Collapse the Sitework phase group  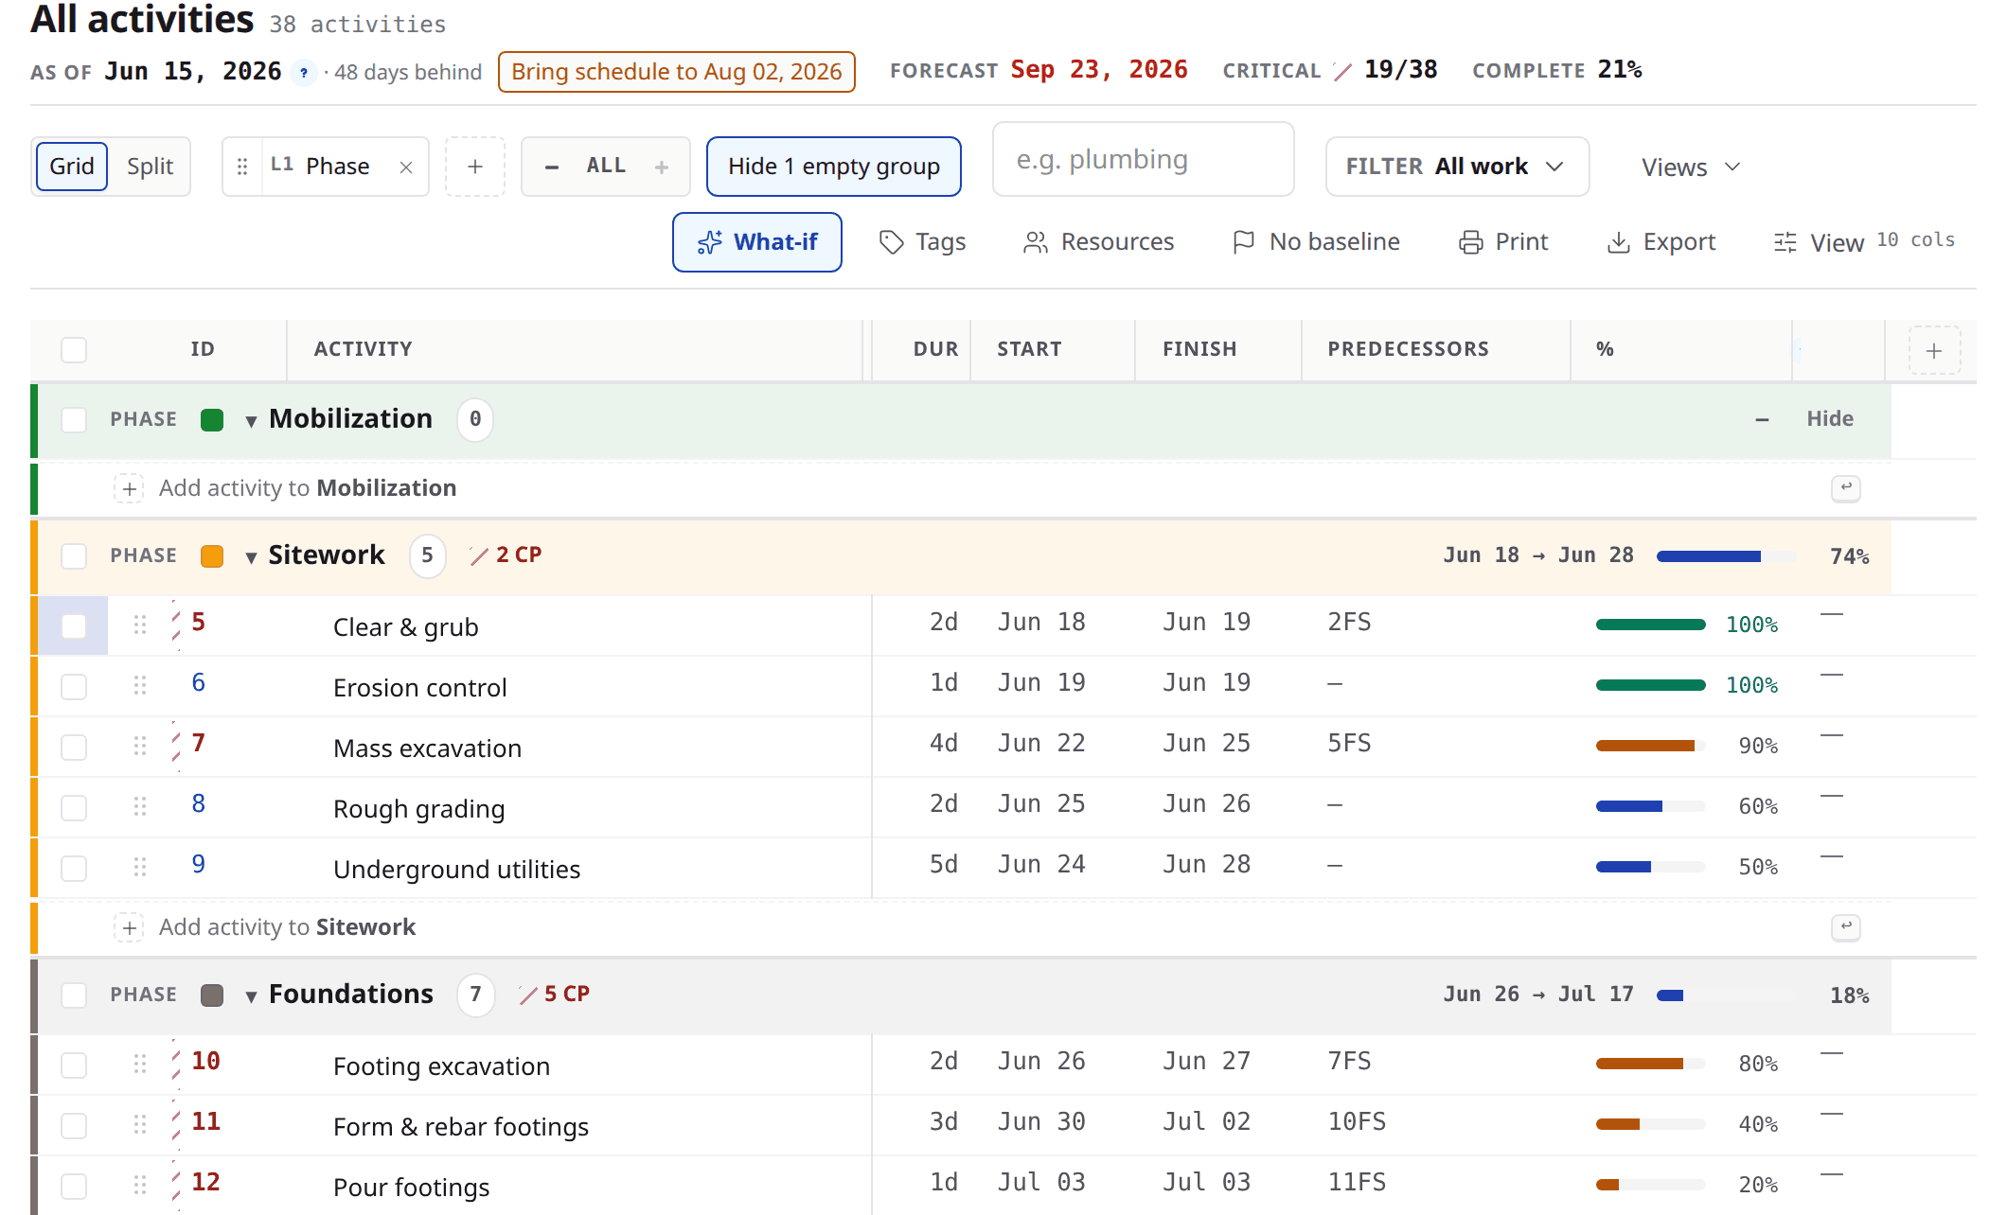click(251, 557)
